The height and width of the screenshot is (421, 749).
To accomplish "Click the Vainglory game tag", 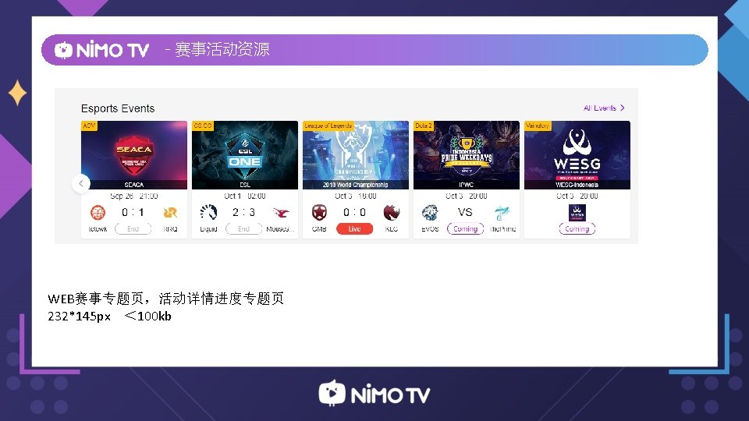I will 538,126.
